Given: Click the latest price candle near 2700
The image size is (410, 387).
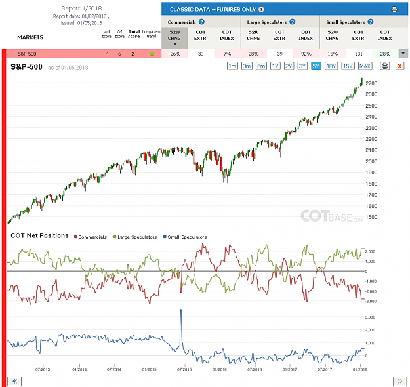Looking at the screenshot, I should 362,81.
